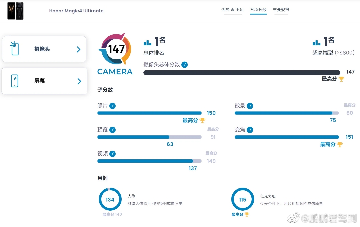This screenshot has width=360, height=227.
Task: Click info icon beside 视频 score
Action: click(x=113, y=154)
